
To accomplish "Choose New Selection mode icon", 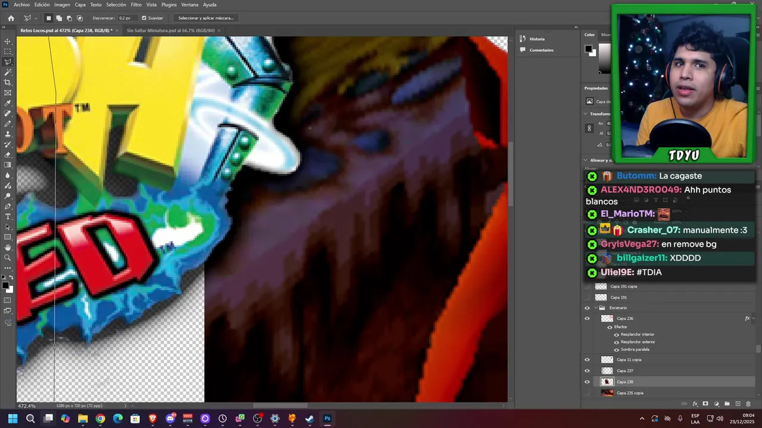I will click(x=49, y=18).
